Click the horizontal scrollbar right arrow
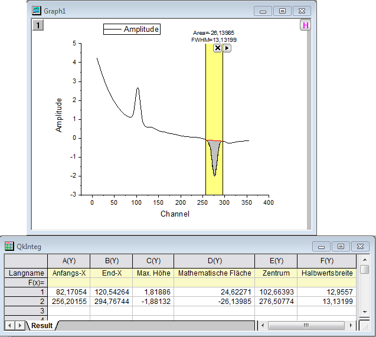The height and width of the screenshot is (337, 376). point(351,326)
